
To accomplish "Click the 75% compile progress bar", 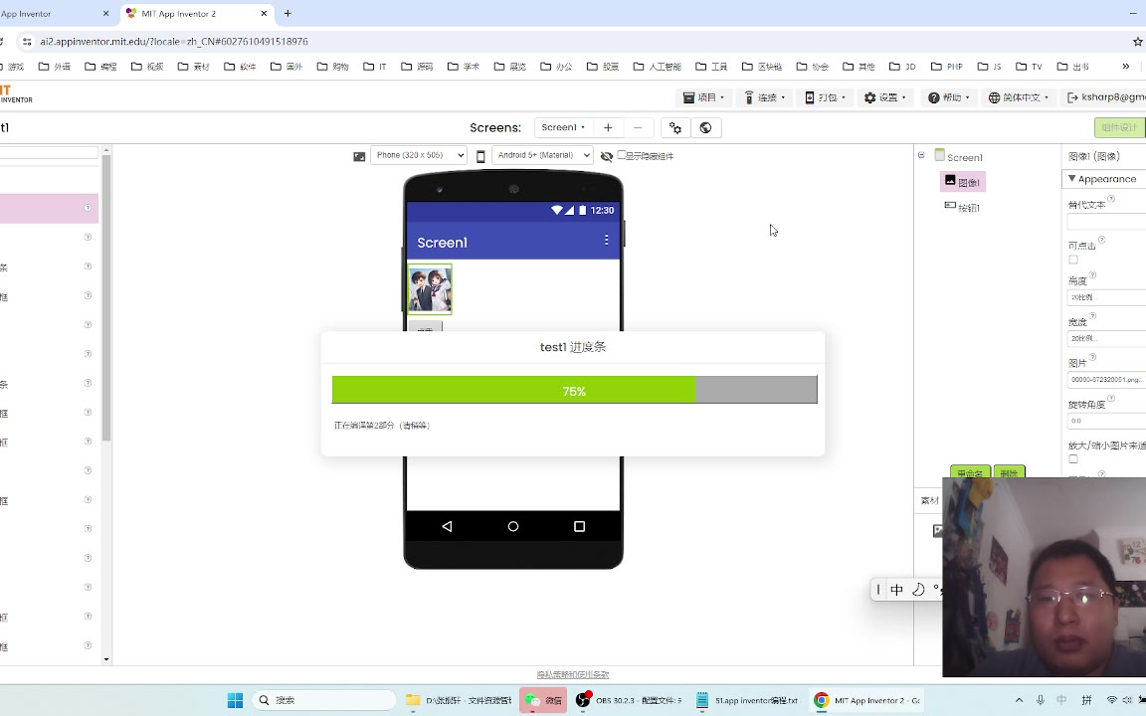I will tap(574, 390).
